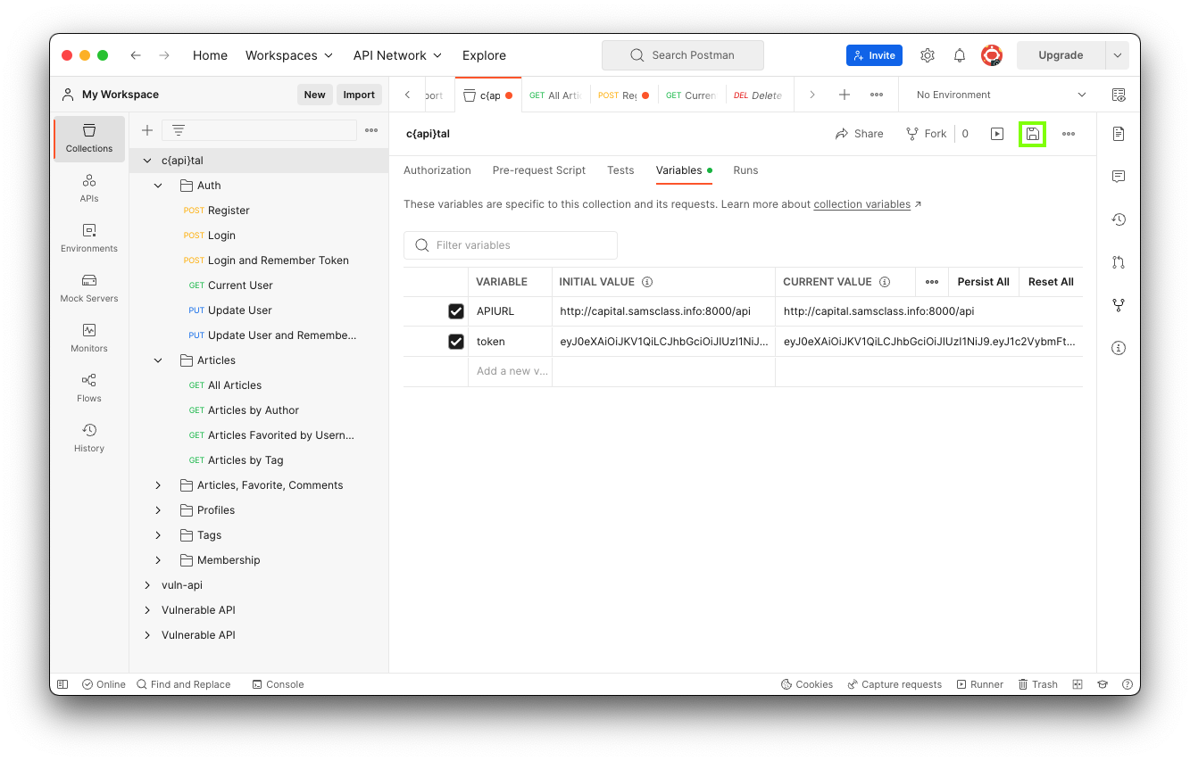
Task: Uncheck the APIURL variable checkbox
Action: click(x=456, y=311)
